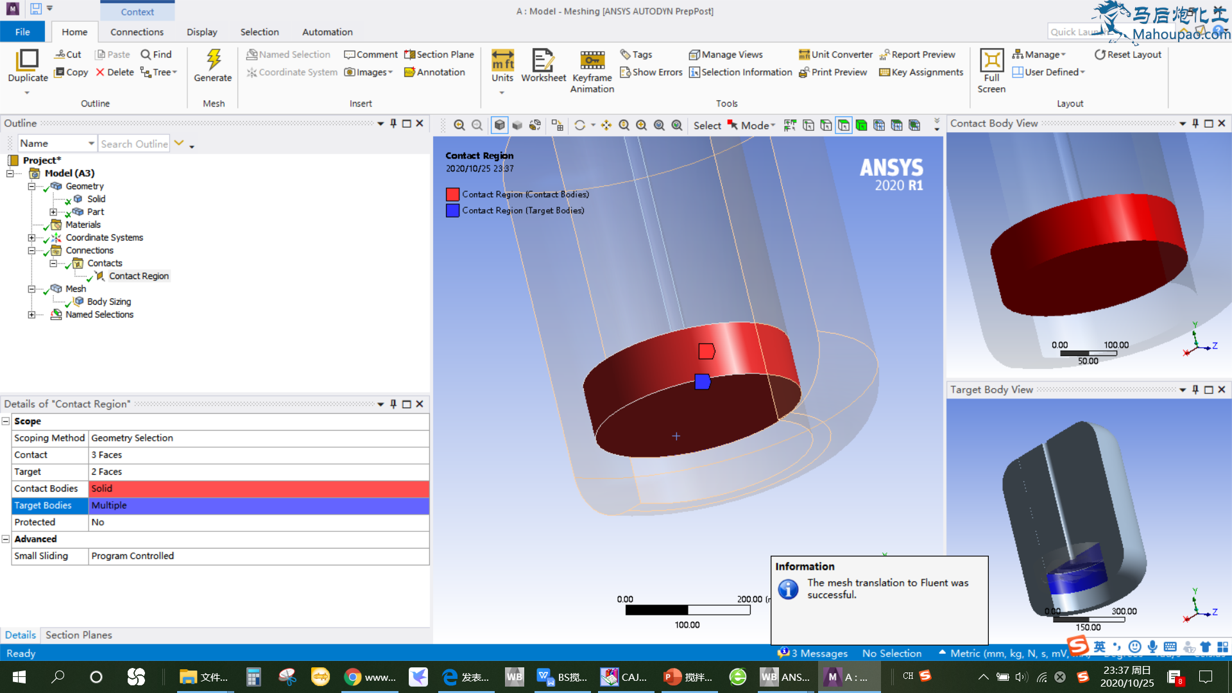
Task: Click the Pan tool icon
Action: 606,125
